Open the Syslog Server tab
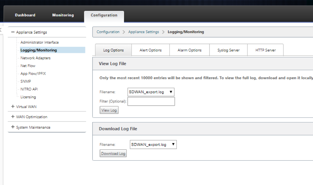The width and height of the screenshot is (313, 185). point(228,50)
